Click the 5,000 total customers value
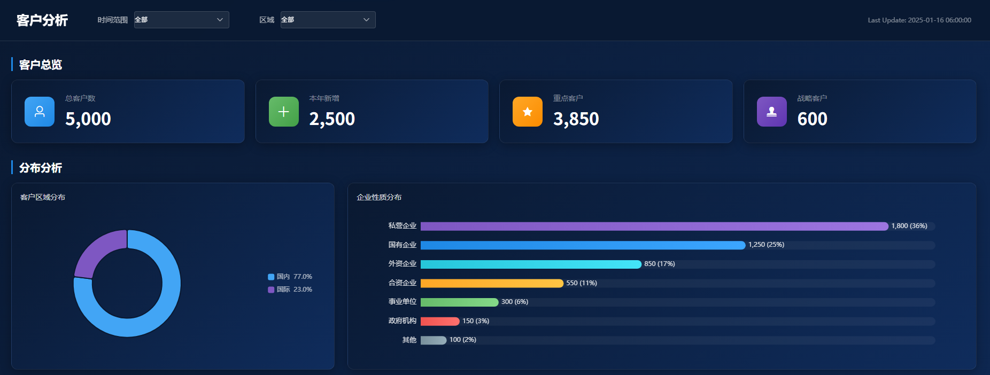Image resolution: width=990 pixels, height=375 pixels. 88,119
